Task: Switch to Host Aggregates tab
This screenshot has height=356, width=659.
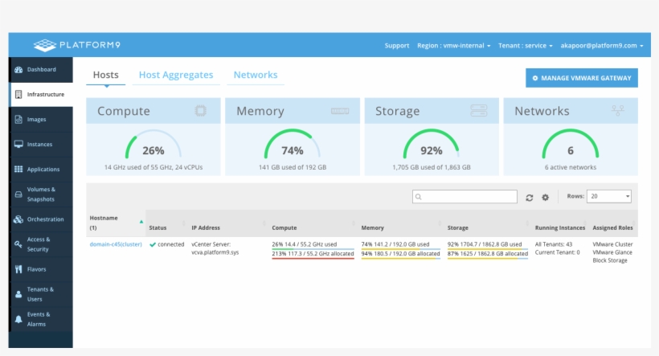Action: 176,76
